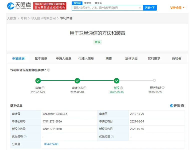Click the 授权公告号 row label
The width and height of the screenshot is (193, 150).
[19, 129]
